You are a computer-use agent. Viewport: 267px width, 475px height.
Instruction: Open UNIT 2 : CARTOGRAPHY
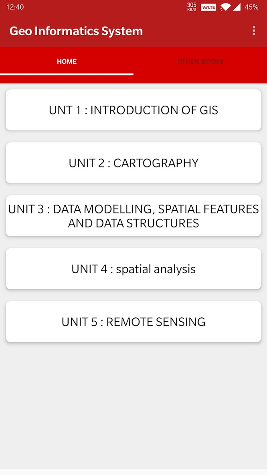click(133, 163)
